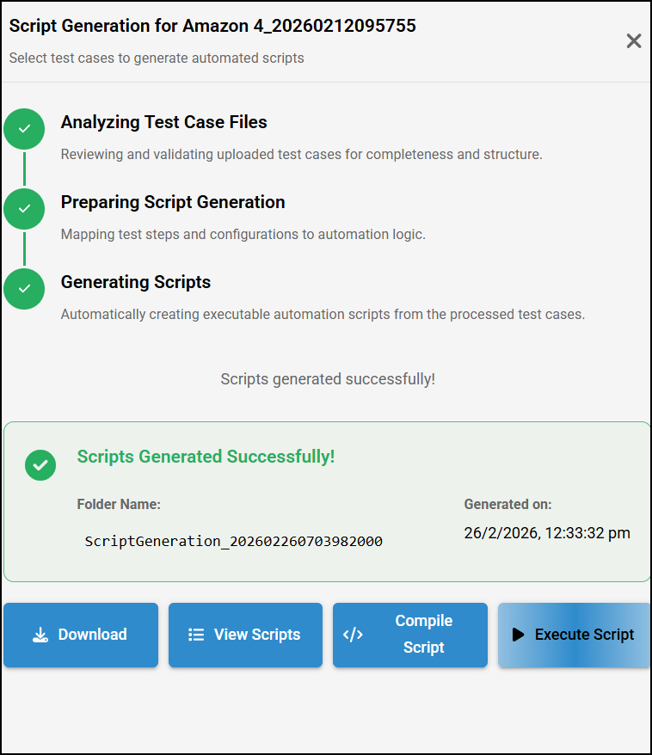This screenshot has height=755, width=652.
Task: Click the Preparing Script Generation step checkmark
Action: point(24,209)
